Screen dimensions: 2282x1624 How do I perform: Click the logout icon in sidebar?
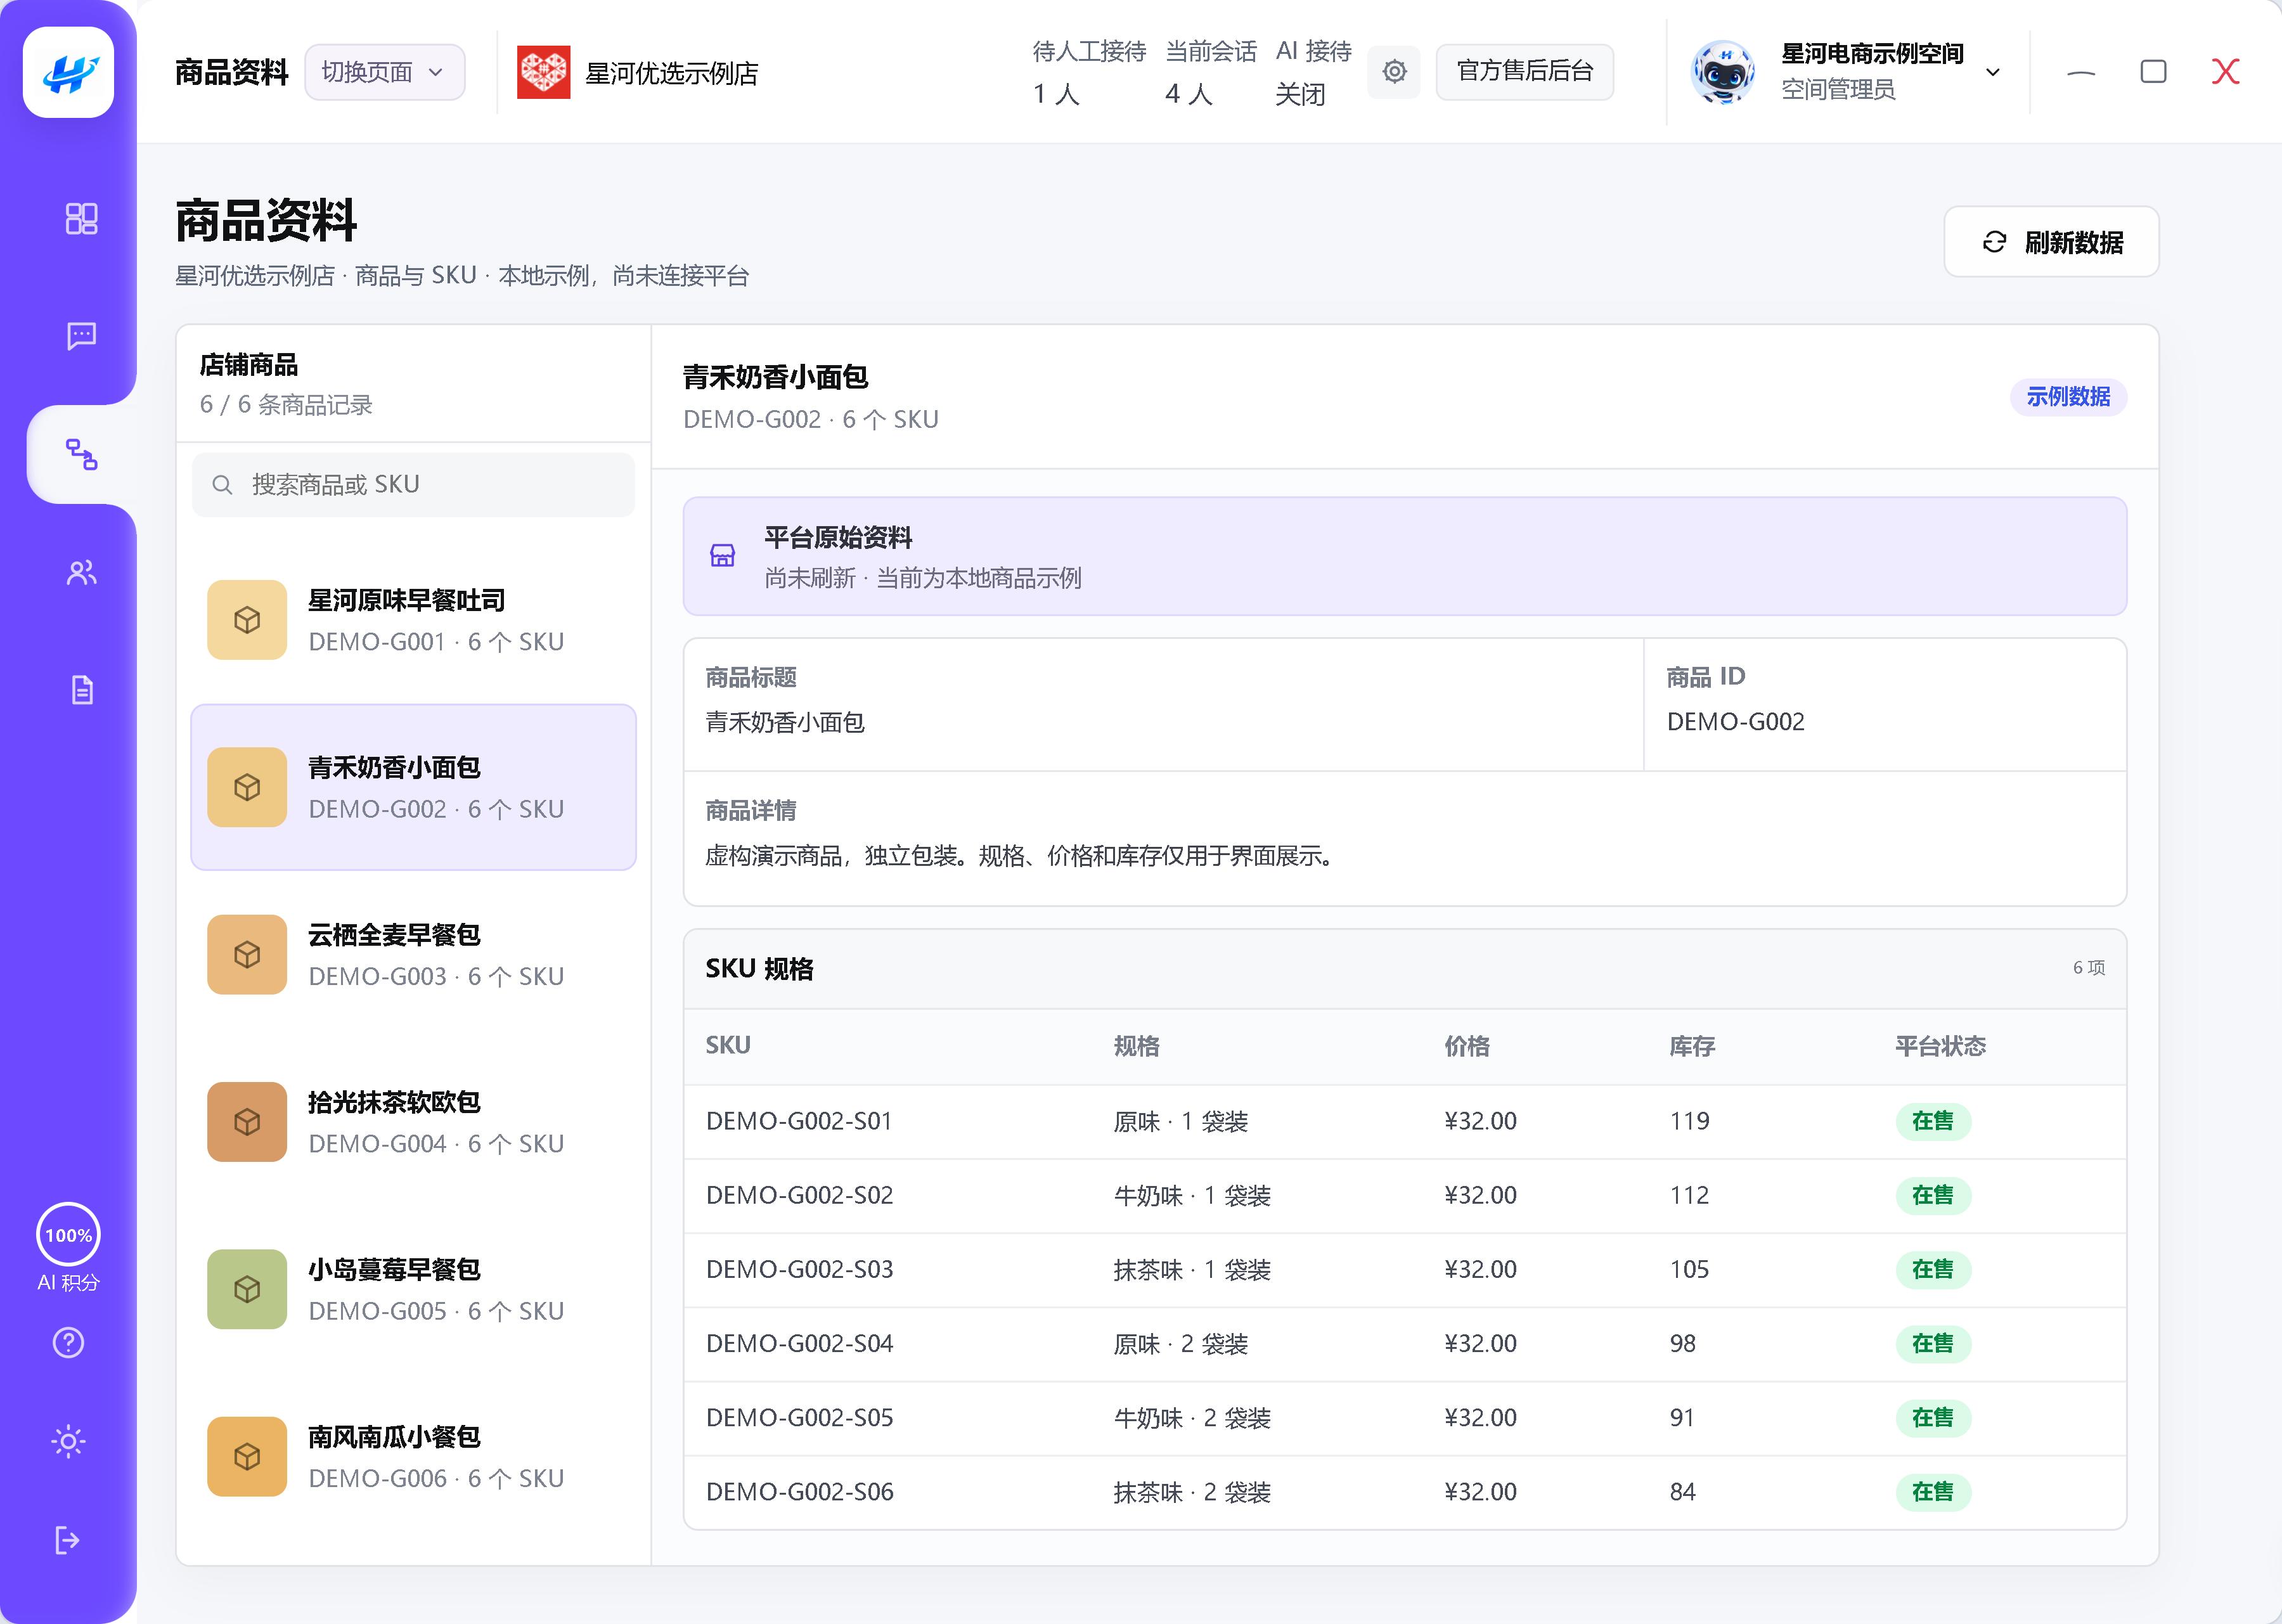[68, 1540]
